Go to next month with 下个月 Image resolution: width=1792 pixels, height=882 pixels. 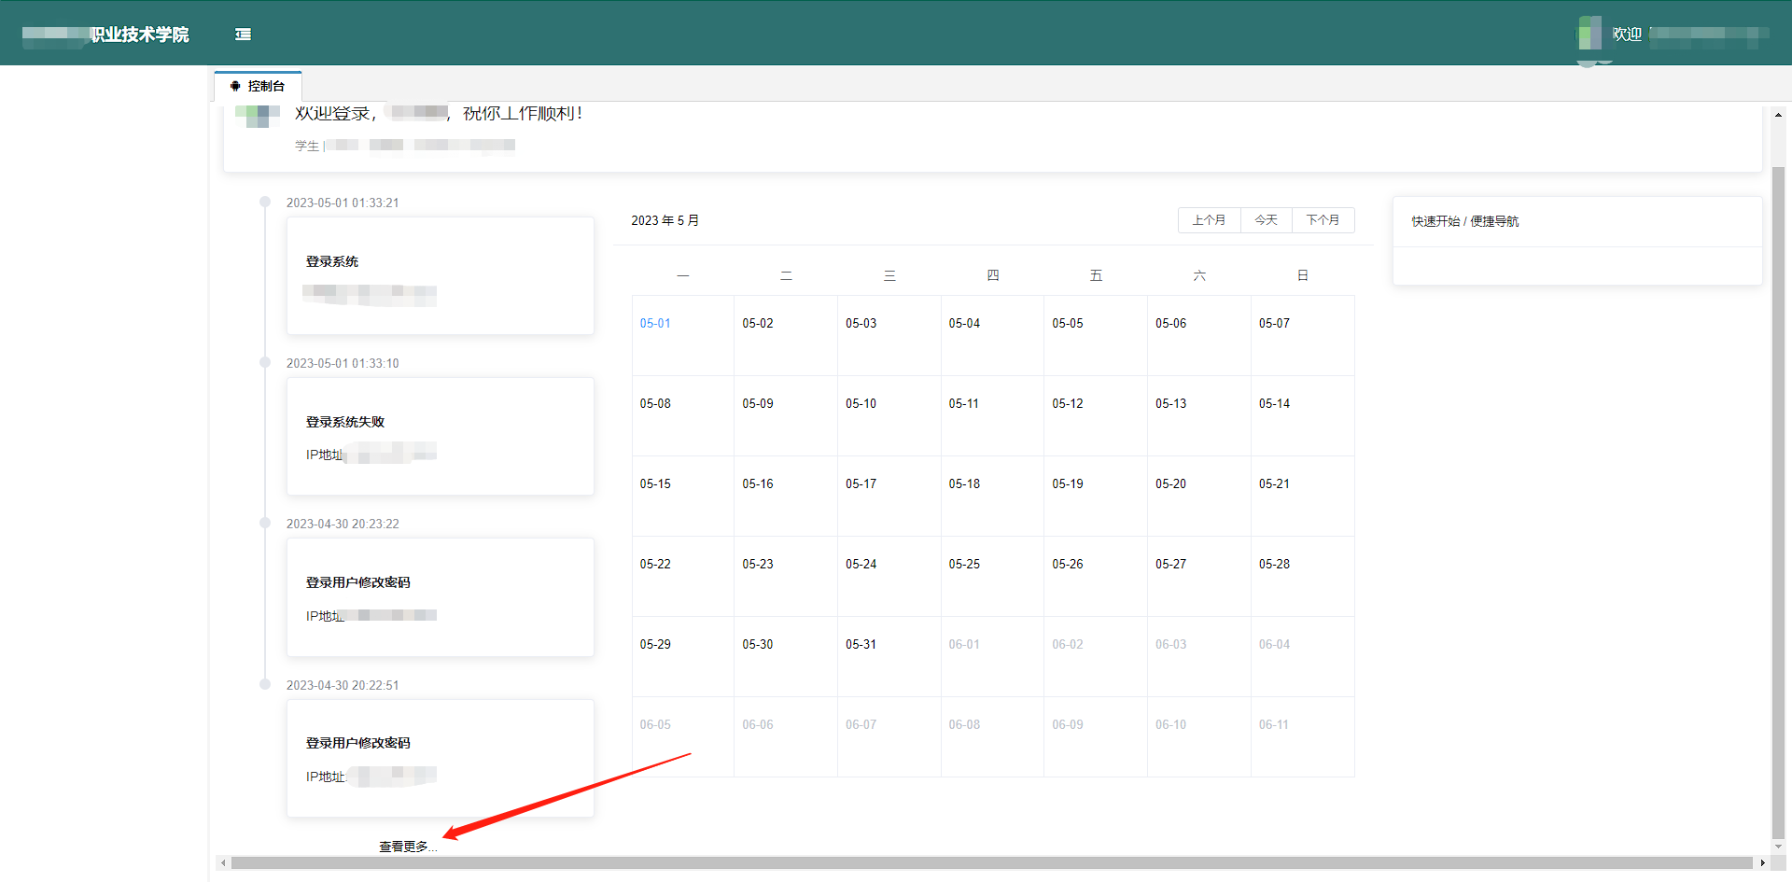pyautogui.click(x=1323, y=220)
